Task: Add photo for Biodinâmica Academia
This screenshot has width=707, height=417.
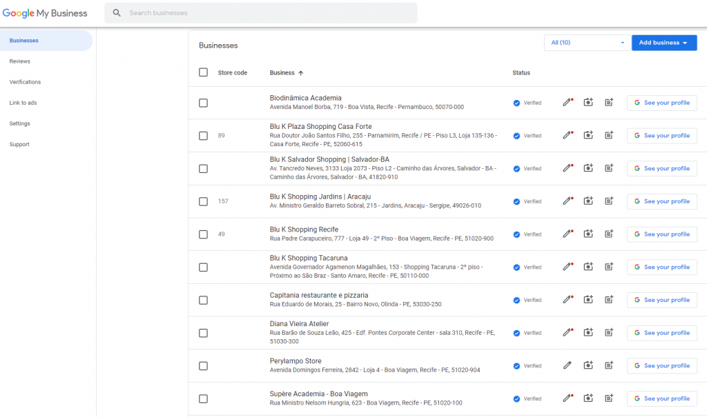Action: coord(588,102)
